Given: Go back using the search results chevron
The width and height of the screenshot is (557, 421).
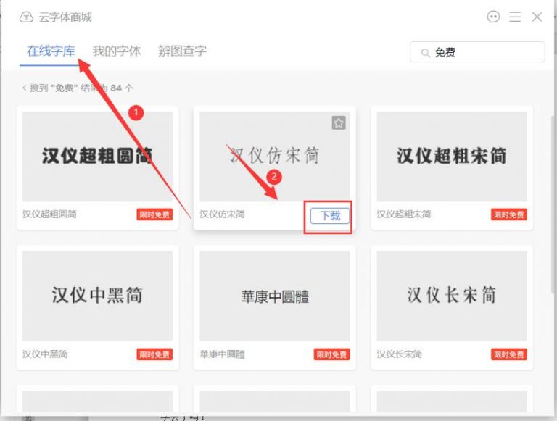Looking at the screenshot, I should tap(24, 88).
